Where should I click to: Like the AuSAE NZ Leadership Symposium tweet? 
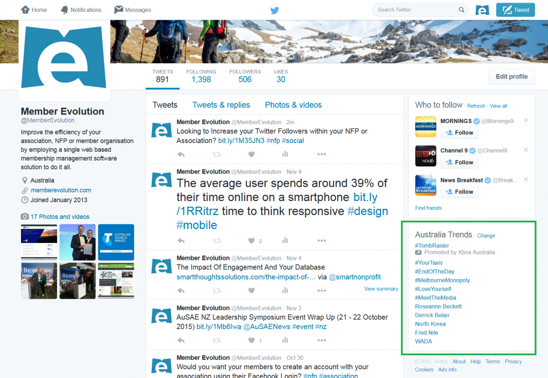[251, 340]
